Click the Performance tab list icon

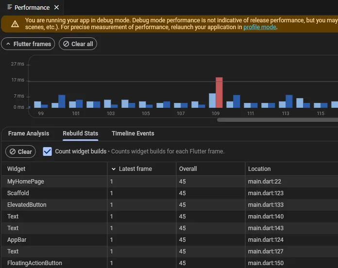(10, 7)
